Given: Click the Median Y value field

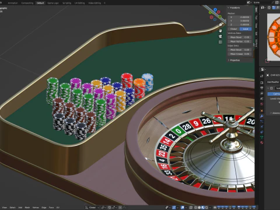Looking at the screenshot, I should pyautogui.click(x=240, y=21).
